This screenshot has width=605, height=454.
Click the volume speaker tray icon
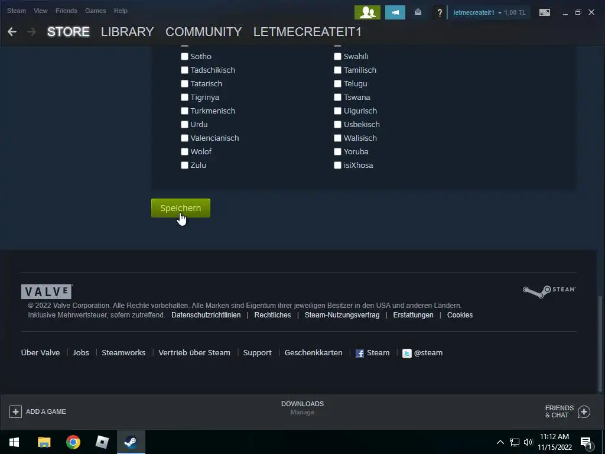point(528,442)
